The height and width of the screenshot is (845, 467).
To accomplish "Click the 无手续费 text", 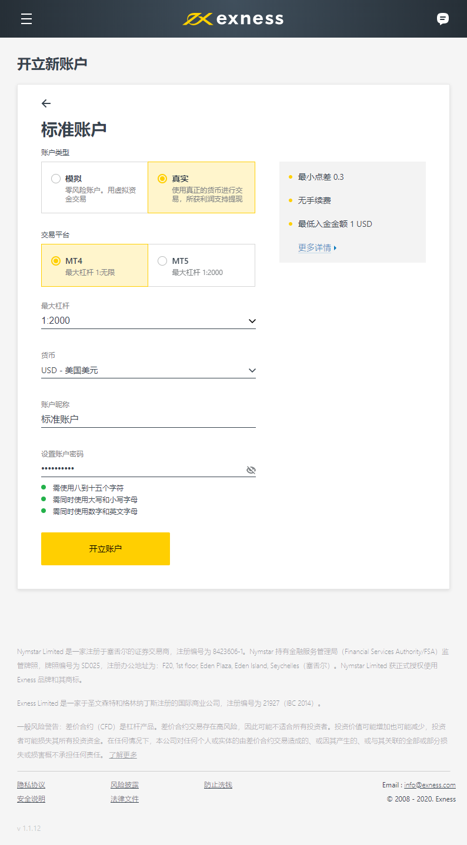I will 315,200.
